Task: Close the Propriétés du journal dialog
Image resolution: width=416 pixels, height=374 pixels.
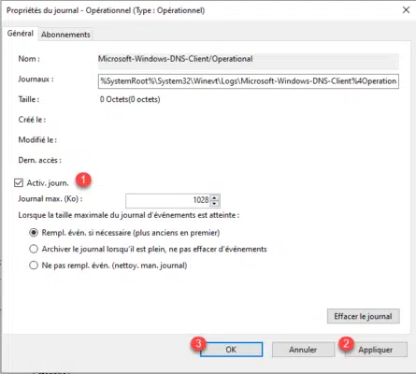Action: [x=406, y=10]
